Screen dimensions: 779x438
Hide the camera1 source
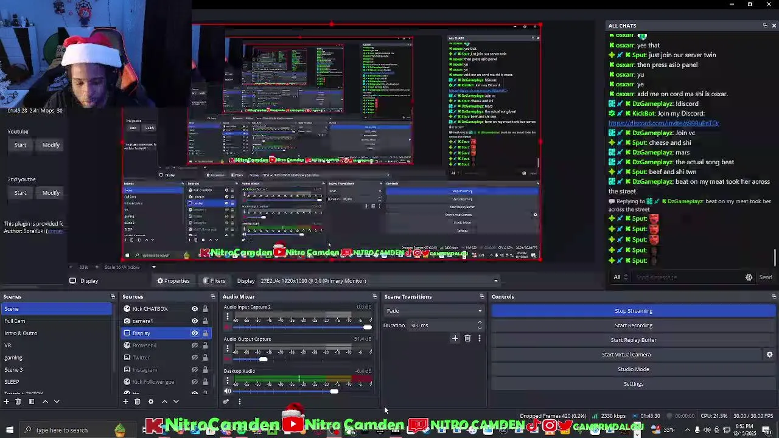[x=195, y=321]
